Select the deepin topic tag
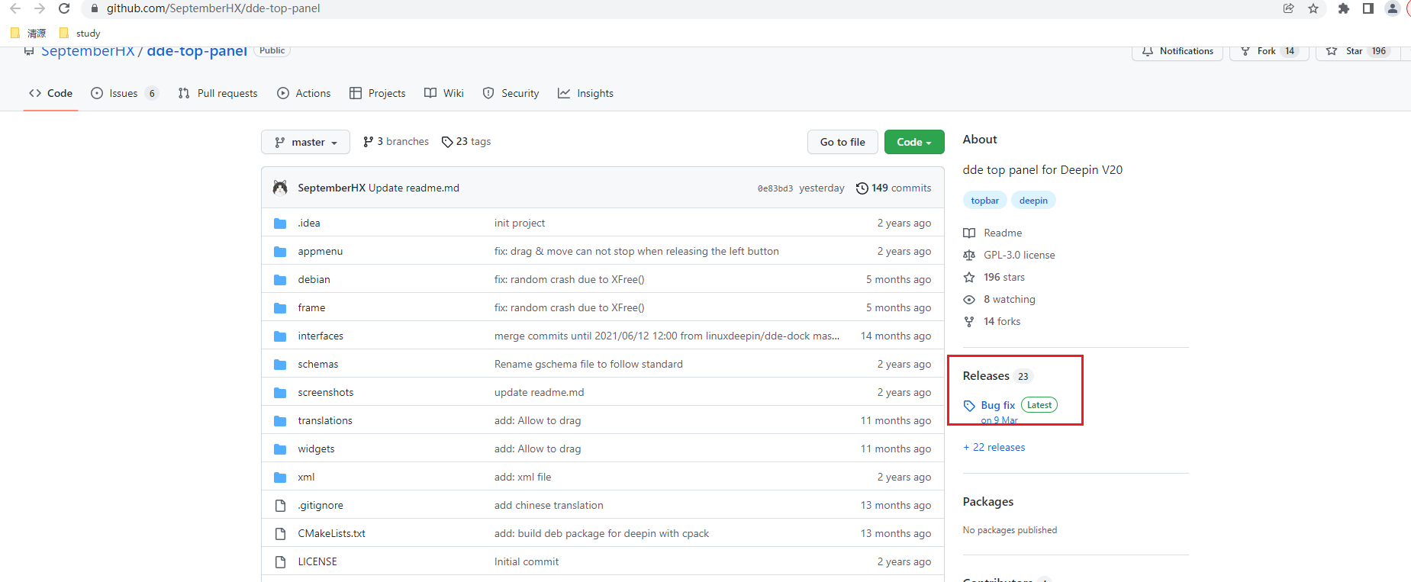The width and height of the screenshot is (1411, 582). click(x=1033, y=201)
